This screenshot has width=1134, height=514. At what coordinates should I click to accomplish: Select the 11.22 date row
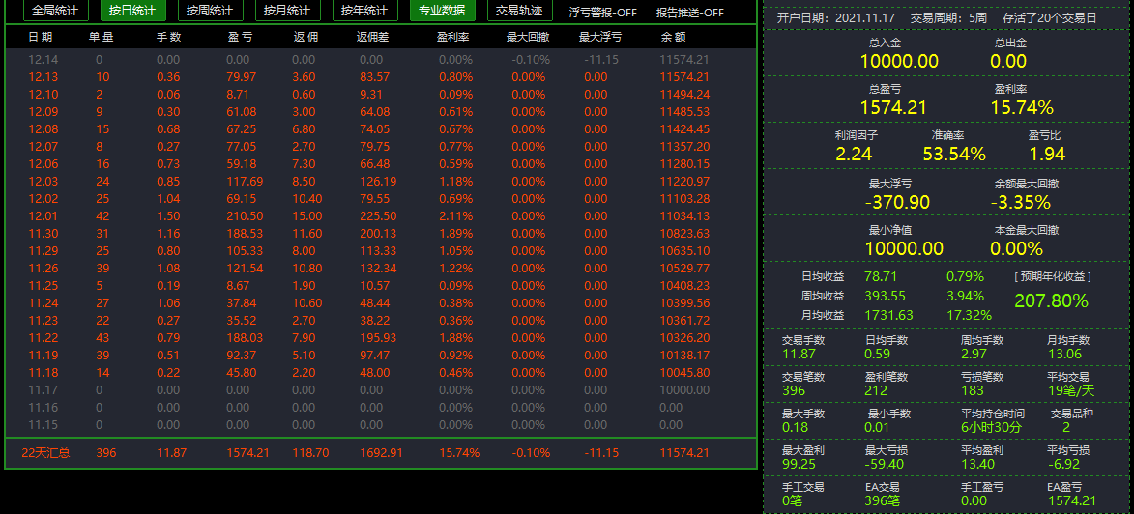[x=380, y=337]
